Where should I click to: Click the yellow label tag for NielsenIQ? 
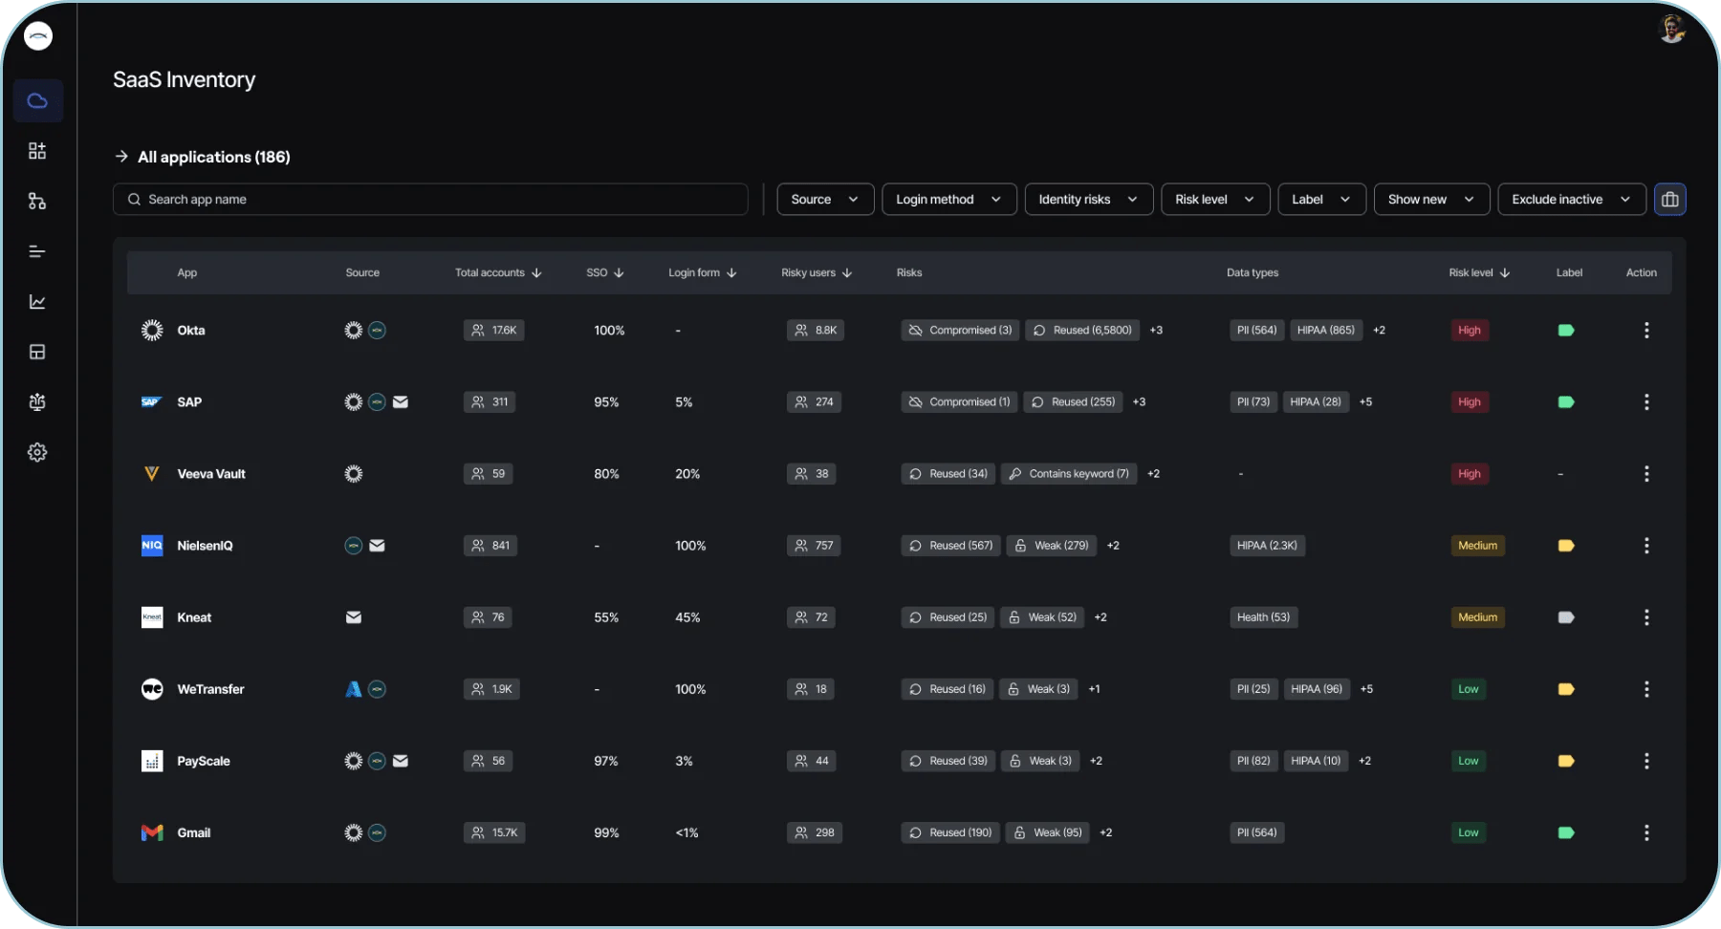1565,546
